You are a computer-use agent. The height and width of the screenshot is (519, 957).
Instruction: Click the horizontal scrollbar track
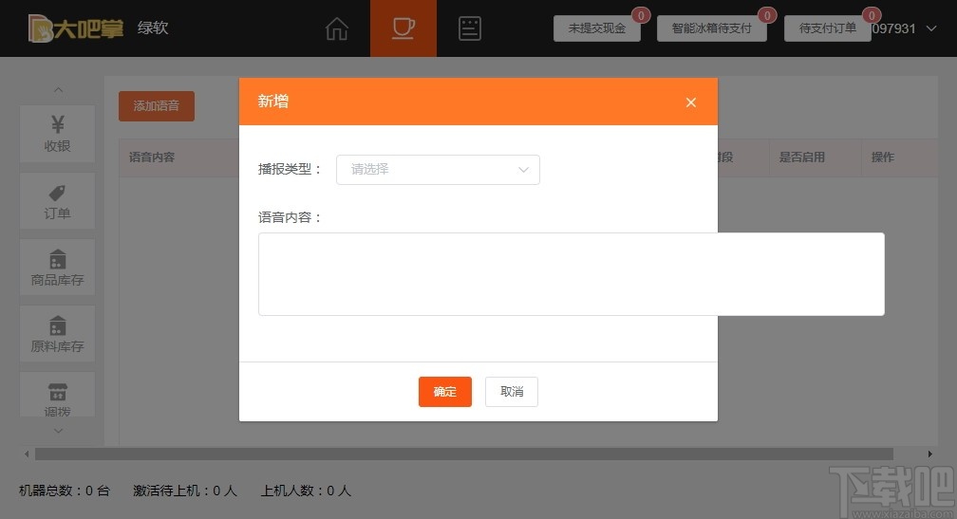[x=464, y=454]
